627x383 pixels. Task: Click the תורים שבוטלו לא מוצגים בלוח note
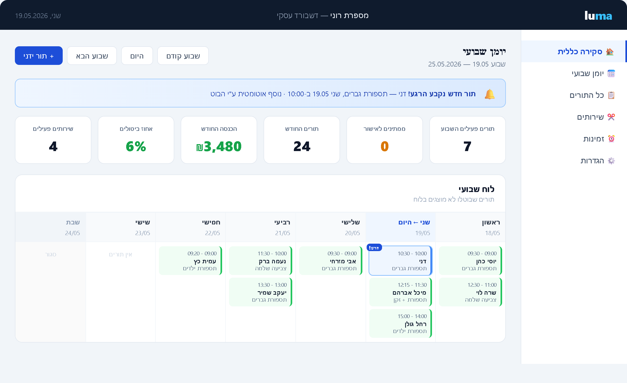point(454,199)
